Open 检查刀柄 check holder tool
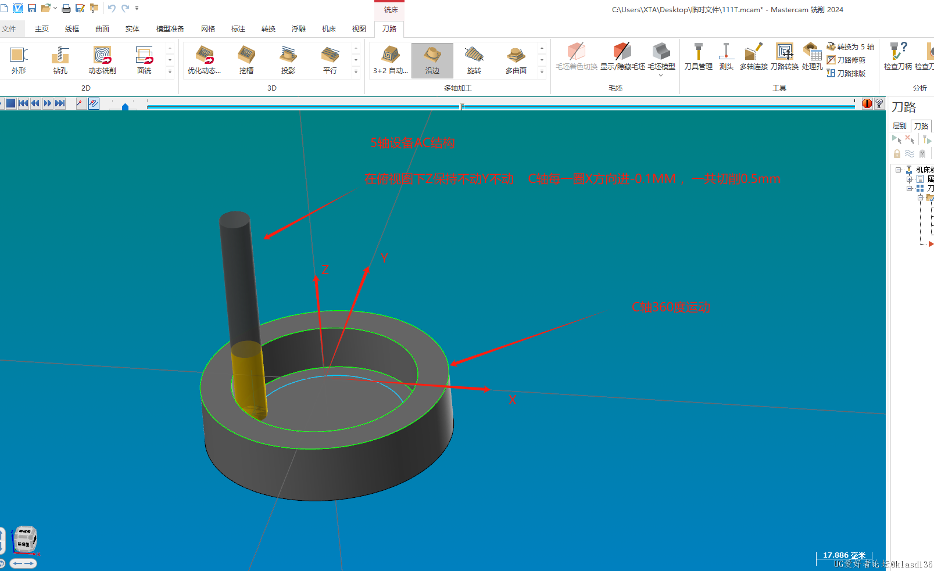 [898, 57]
